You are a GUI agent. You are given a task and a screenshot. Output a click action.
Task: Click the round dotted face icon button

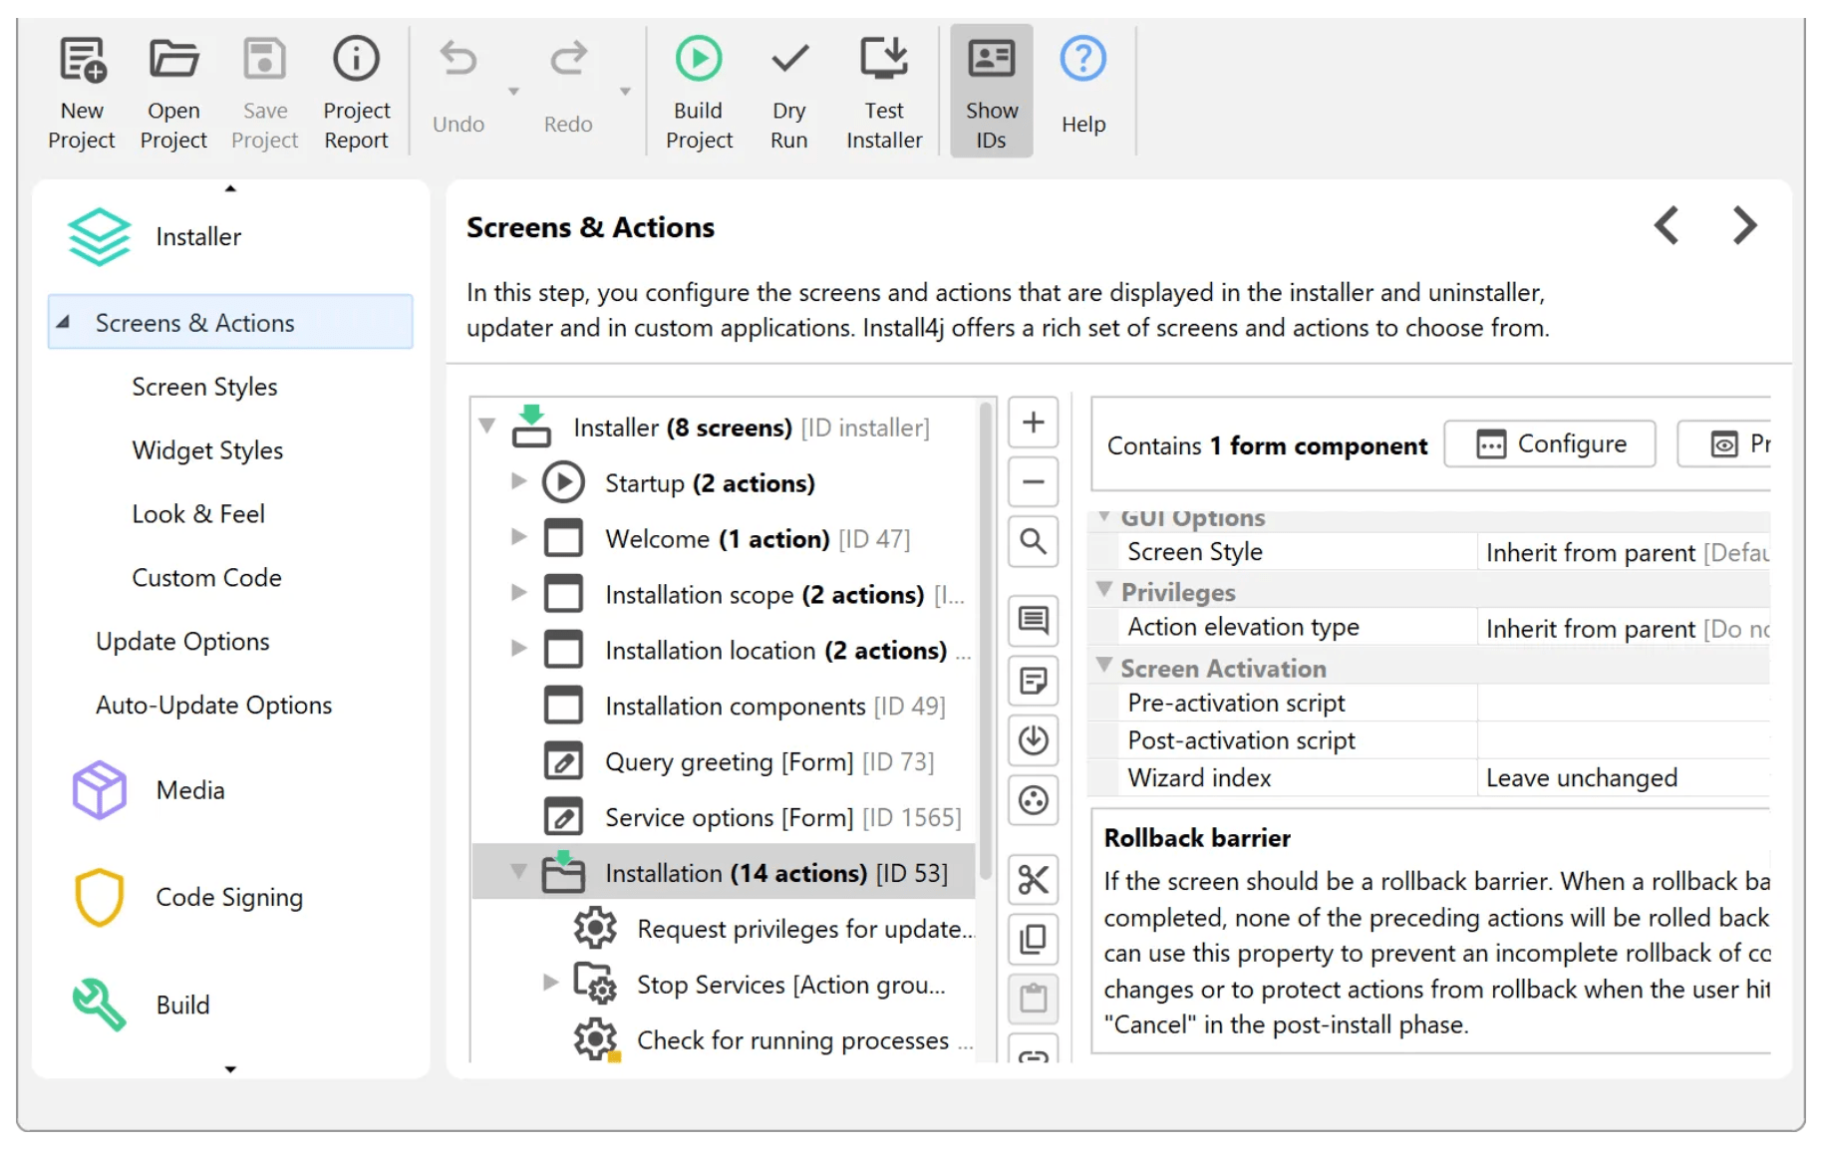(x=1034, y=800)
